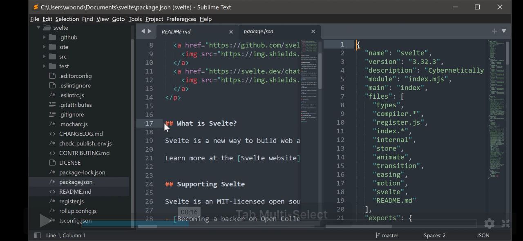Click the package-lock.json file icon
This screenshot has height=241, width=523.
click(x=52, y=172)
